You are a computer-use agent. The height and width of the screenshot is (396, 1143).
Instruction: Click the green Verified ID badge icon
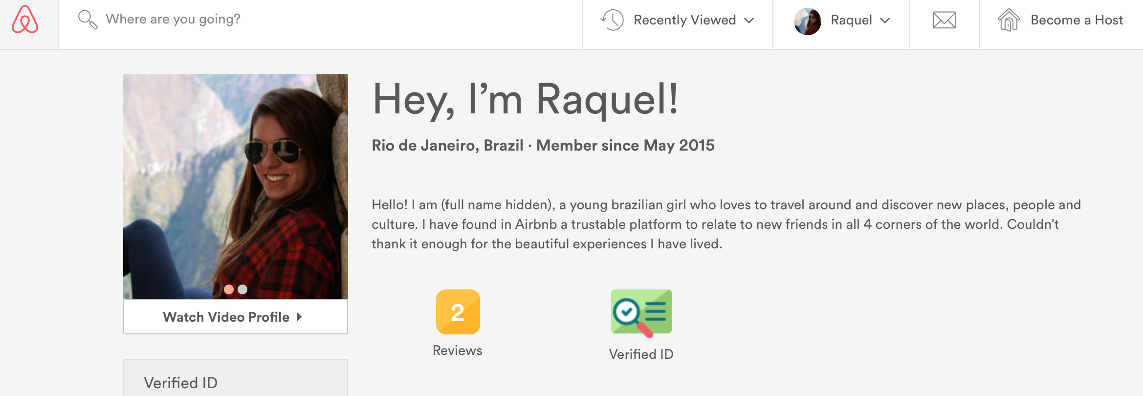coord(641,313)
